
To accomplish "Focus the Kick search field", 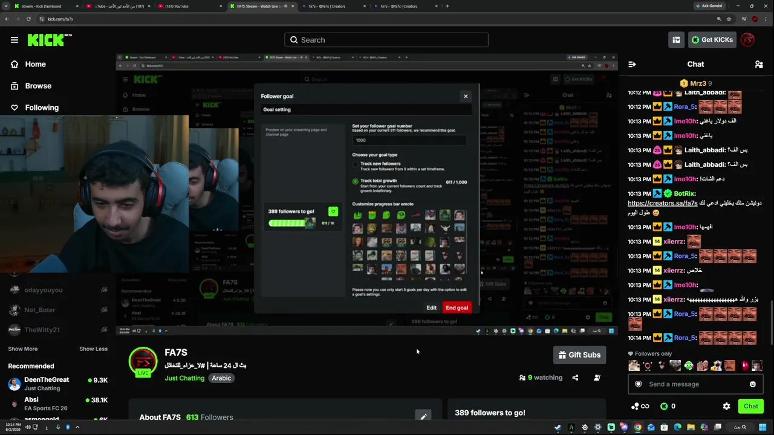I will [386, 40].
